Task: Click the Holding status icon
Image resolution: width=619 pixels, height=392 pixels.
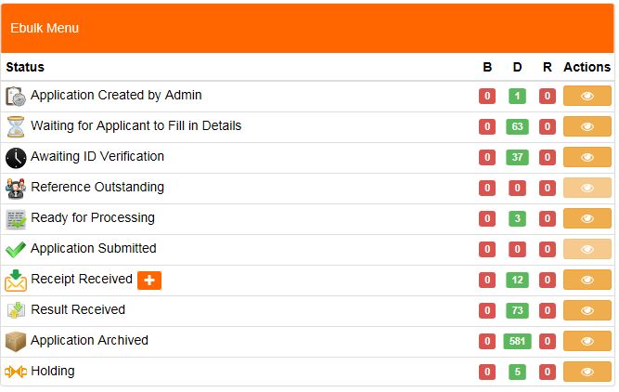Action: [x=16, y=372]
